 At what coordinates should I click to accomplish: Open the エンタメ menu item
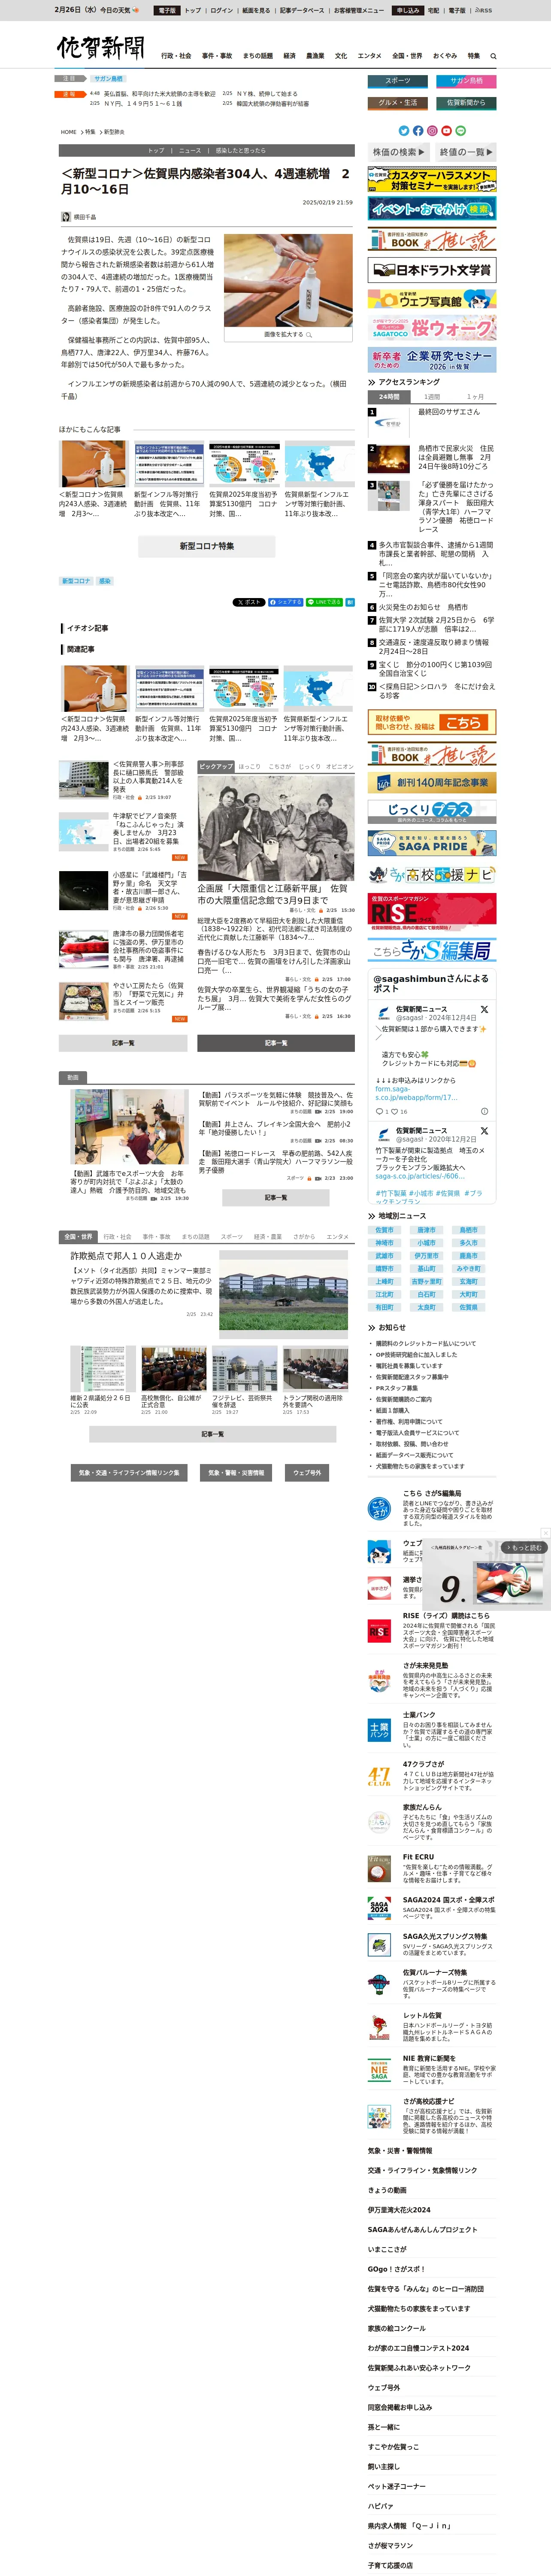point(369,56)
